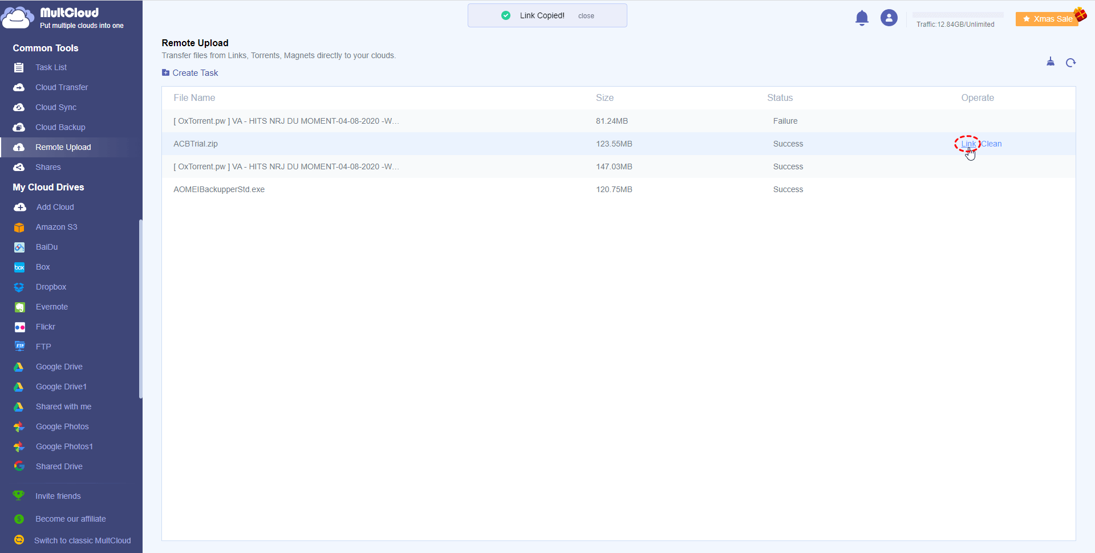Click the affiliate dollar icon

point(19,519)
